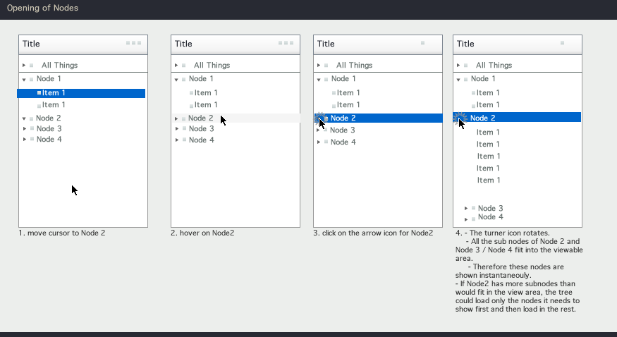This screenshot has width=617, height=337.
Task: Expand Node 4 arrow in the third panel
Action: point(319,142)
